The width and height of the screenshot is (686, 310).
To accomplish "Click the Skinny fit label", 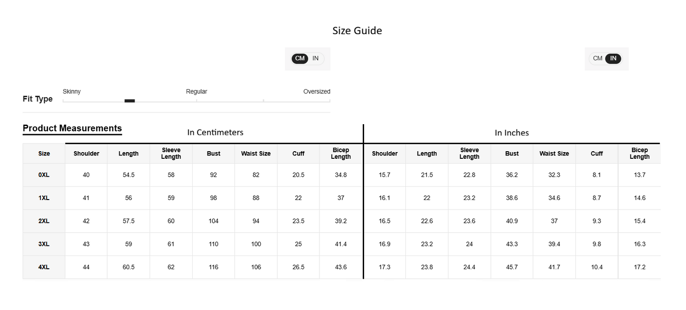I will pos(72,91).
